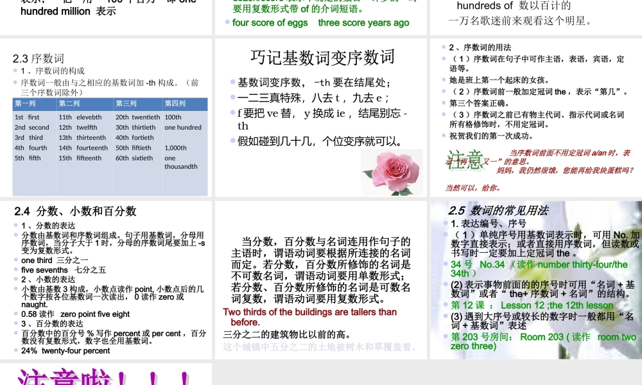Open the 2、序数词的用法 slide thumbnail
642x385 pixels.
coord(536,117)
